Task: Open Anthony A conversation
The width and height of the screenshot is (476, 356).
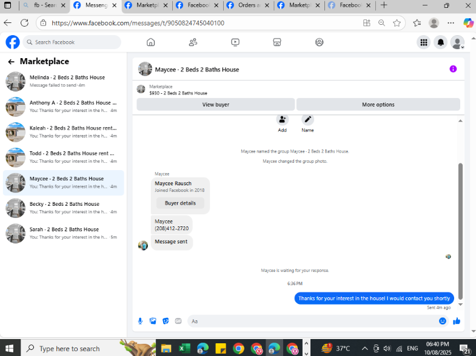Action: pos(63,107)
